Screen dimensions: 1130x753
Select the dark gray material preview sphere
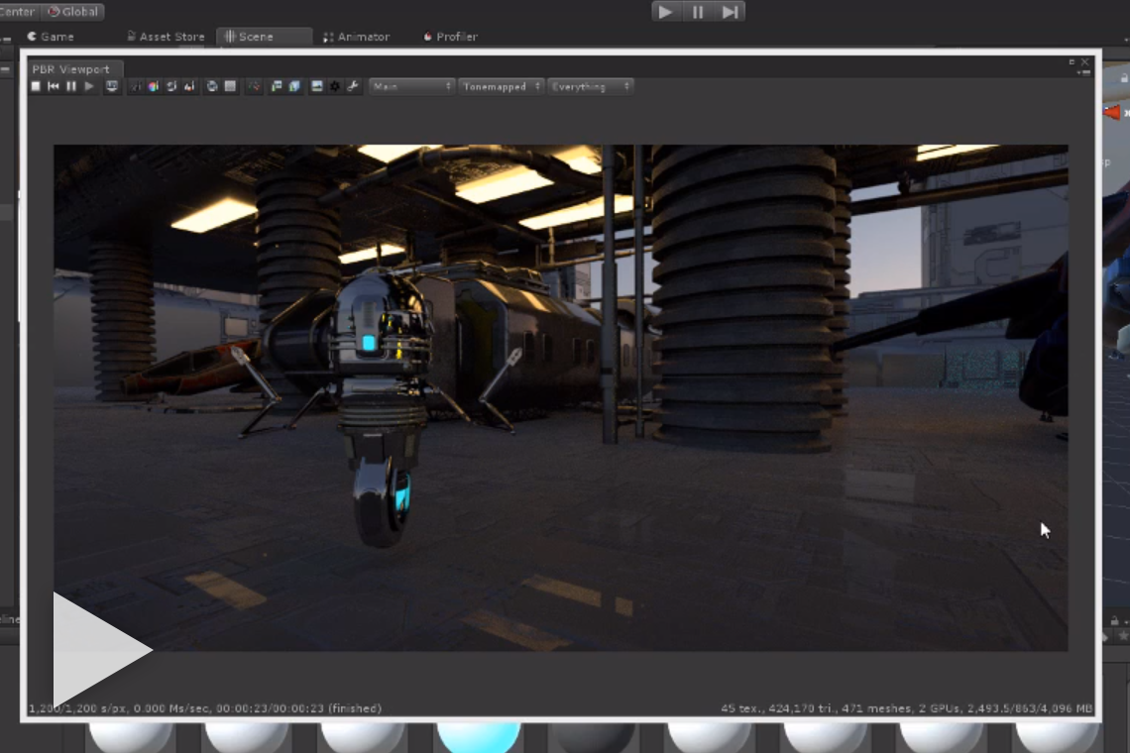(593, 738)
